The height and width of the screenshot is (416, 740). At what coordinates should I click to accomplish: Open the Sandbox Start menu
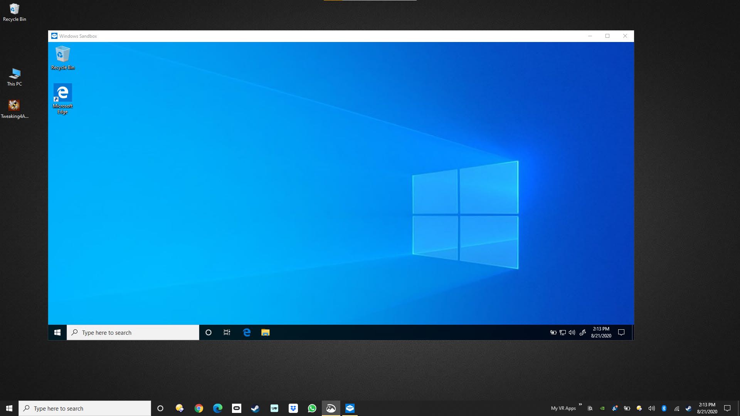tap(57, 332)
